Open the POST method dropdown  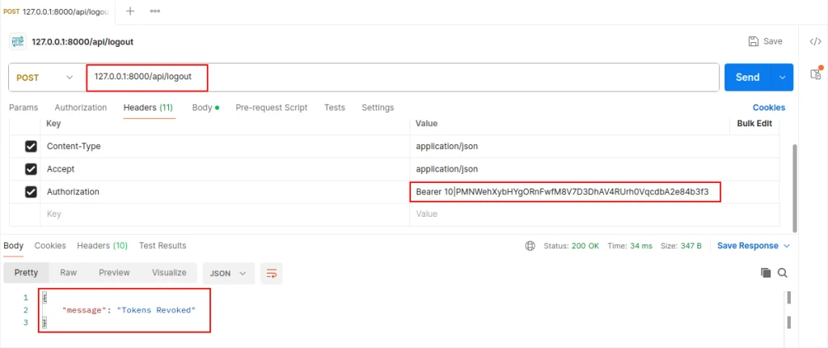[x=47, y=78]
